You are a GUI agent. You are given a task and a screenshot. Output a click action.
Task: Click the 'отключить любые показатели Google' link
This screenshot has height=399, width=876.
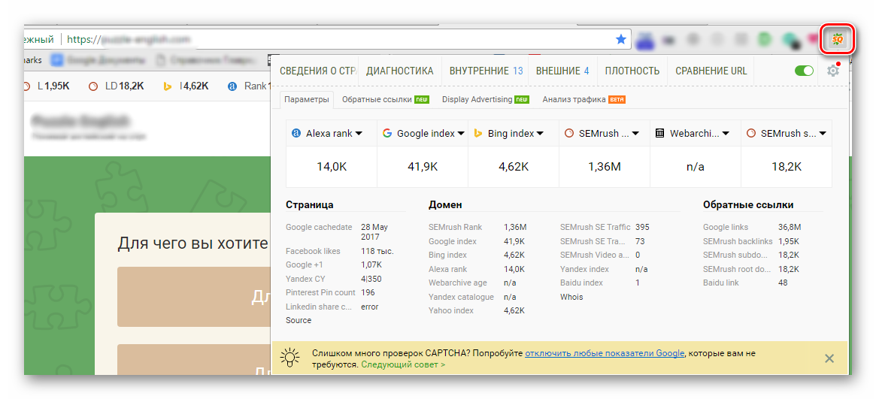pos(605,353)
